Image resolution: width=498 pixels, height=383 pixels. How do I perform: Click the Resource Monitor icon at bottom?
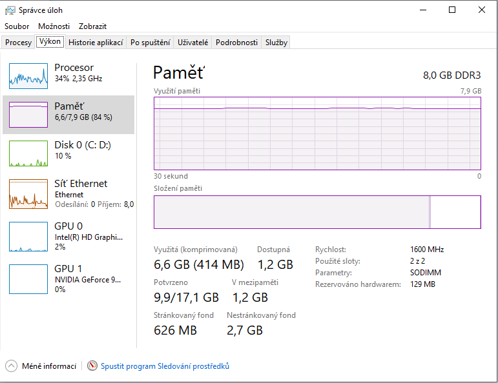tap(92, 366)
